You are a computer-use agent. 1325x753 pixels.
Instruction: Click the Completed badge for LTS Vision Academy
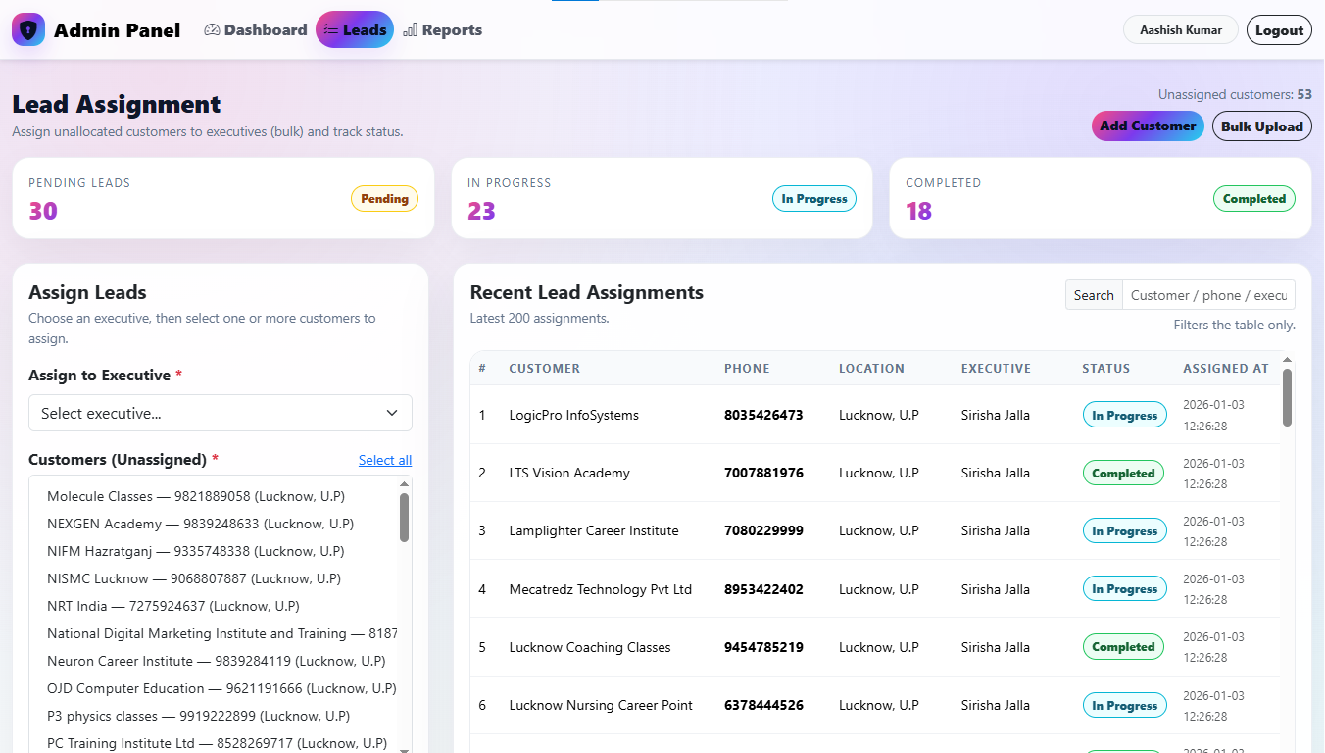pos(1123,473)
